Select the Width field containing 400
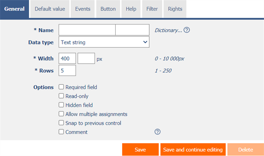Image resolution: width=264 pixels, height=156 pixels. 67,59
